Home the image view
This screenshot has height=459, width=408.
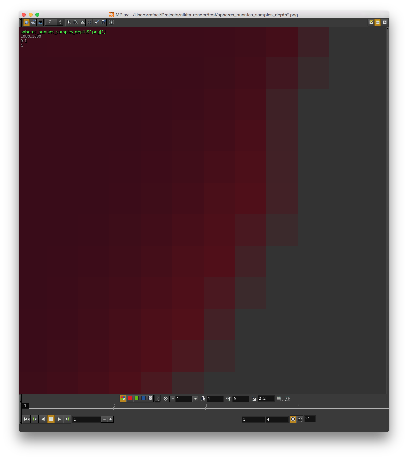pyautogui.click(x=82, y=22)
